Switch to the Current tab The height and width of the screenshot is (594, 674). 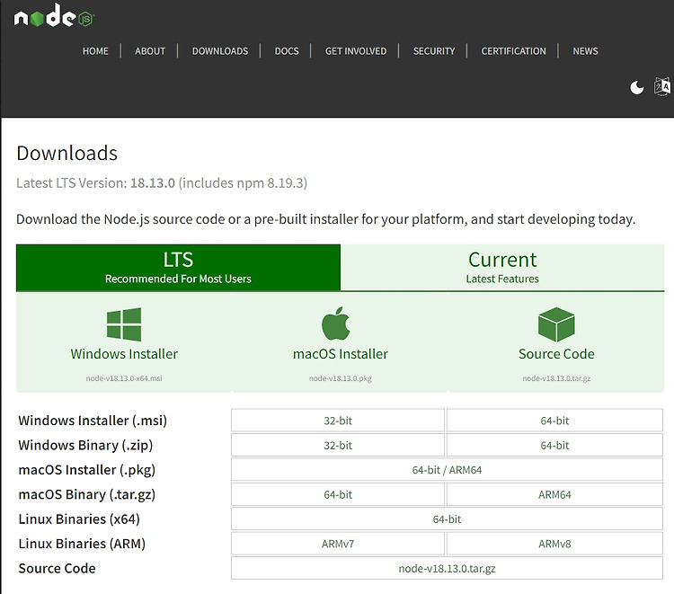point(502,267)
